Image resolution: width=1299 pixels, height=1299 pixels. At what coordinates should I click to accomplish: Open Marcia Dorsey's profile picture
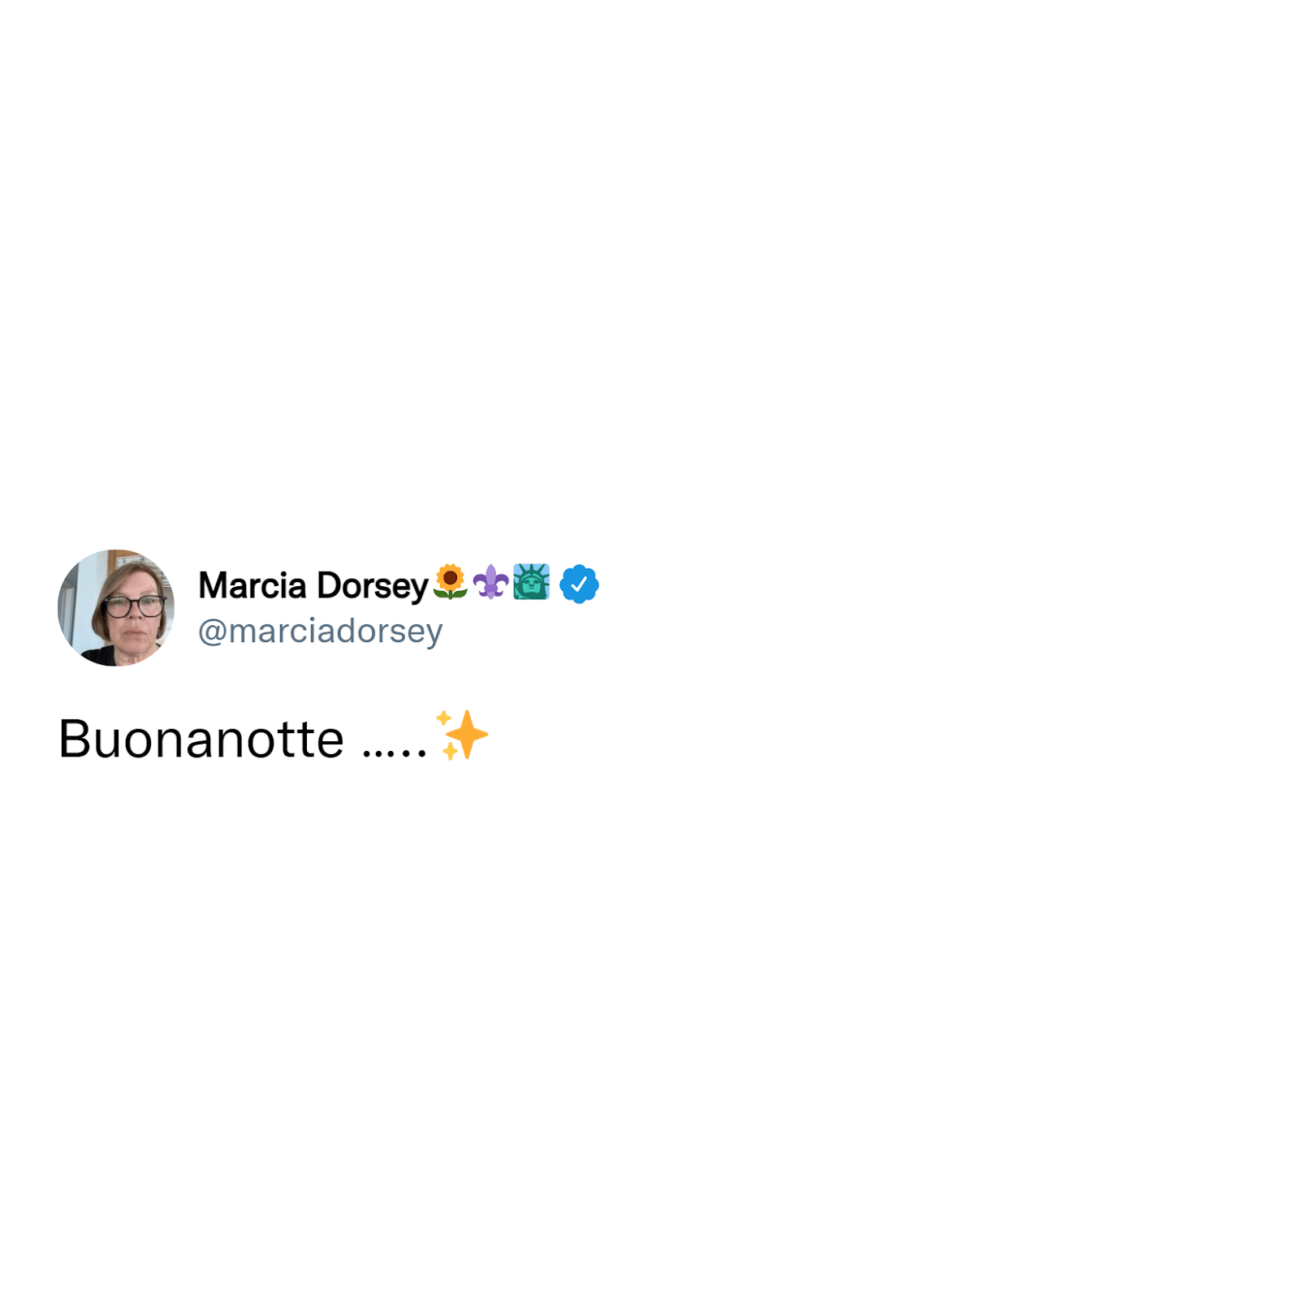[x=116, y=608]
